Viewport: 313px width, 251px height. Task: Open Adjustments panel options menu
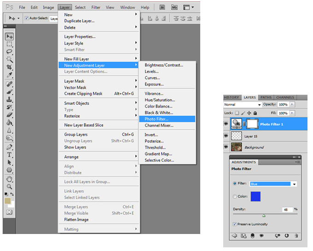297,162
